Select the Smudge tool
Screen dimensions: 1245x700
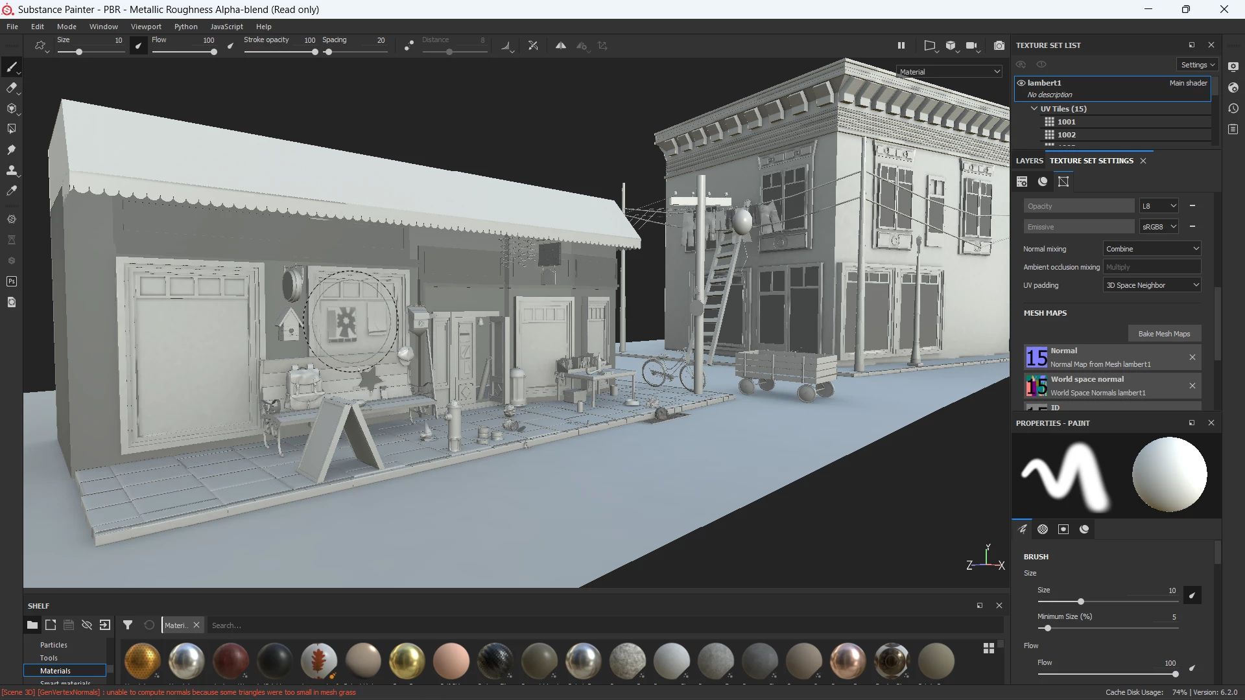point(11,150)
